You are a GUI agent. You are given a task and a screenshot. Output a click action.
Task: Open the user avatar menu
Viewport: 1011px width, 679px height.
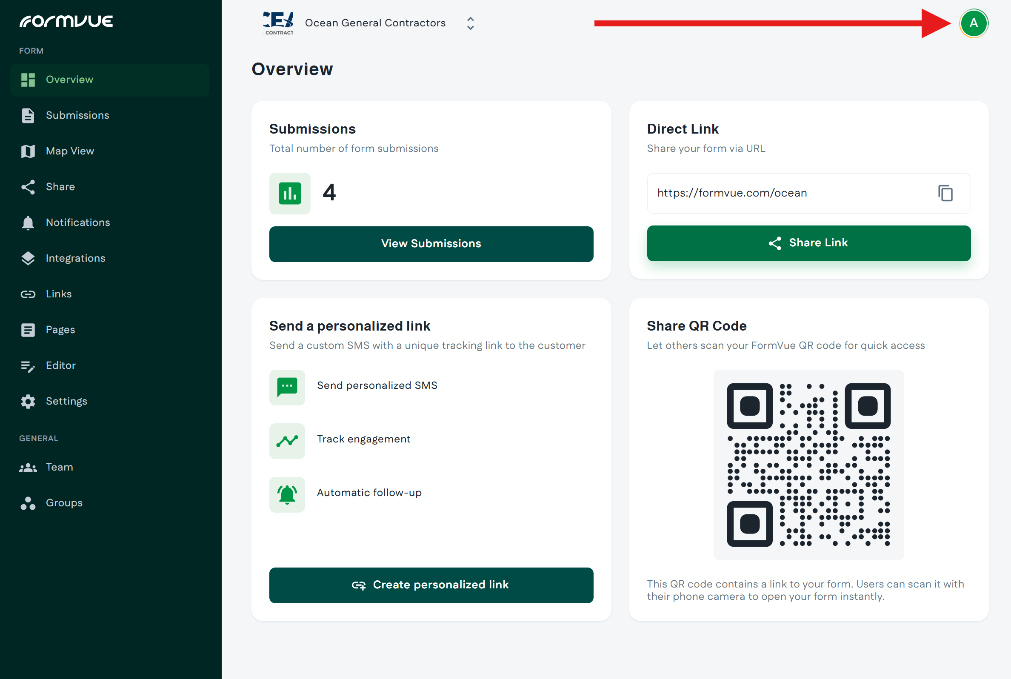(973, 23)
